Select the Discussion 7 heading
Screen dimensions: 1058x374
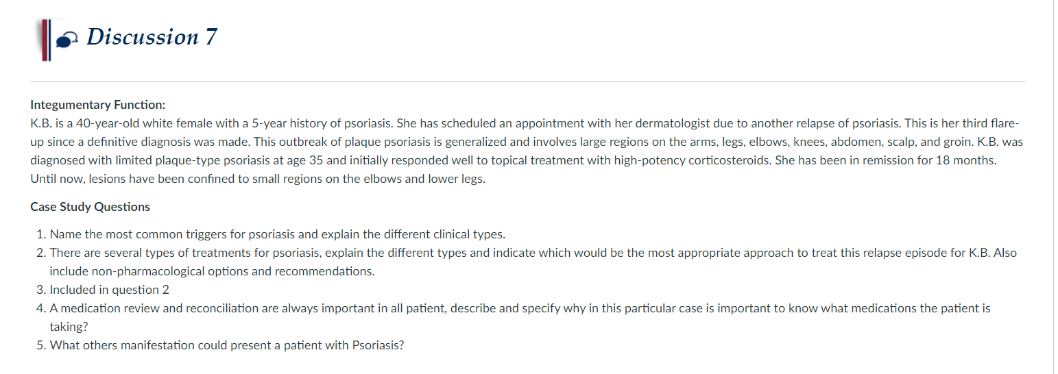(x=152, y=37)
